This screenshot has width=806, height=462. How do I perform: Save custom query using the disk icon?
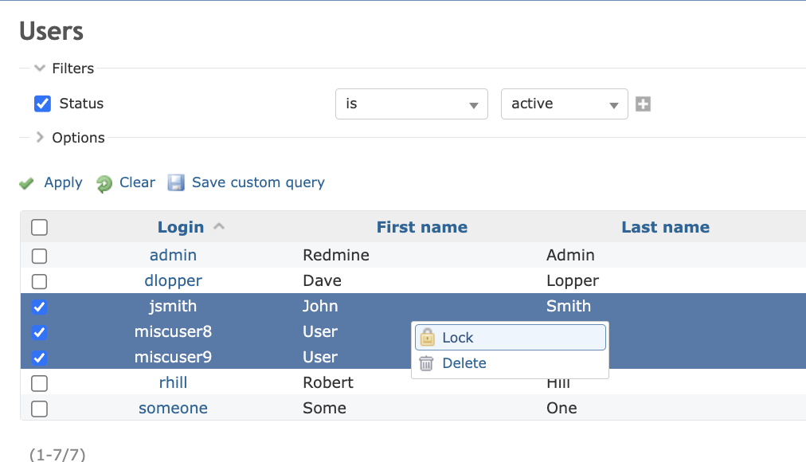point(175,182)
